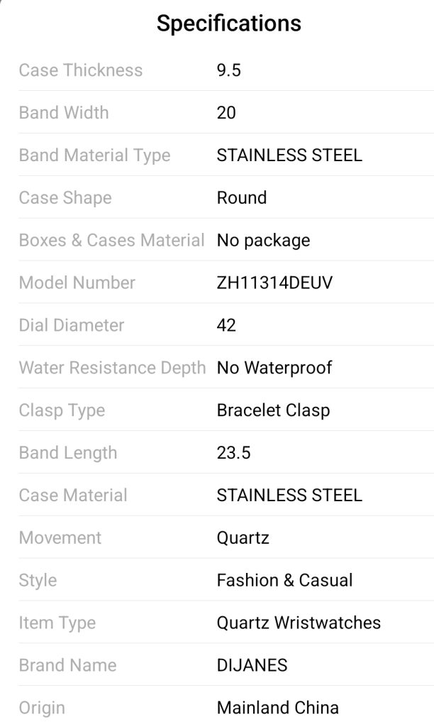Select the Band Material Type STAINLESS STEEL value
Image resolution: width=434 pixels, height=727 pixels.
pyautogui.click(x=289, y=155)
